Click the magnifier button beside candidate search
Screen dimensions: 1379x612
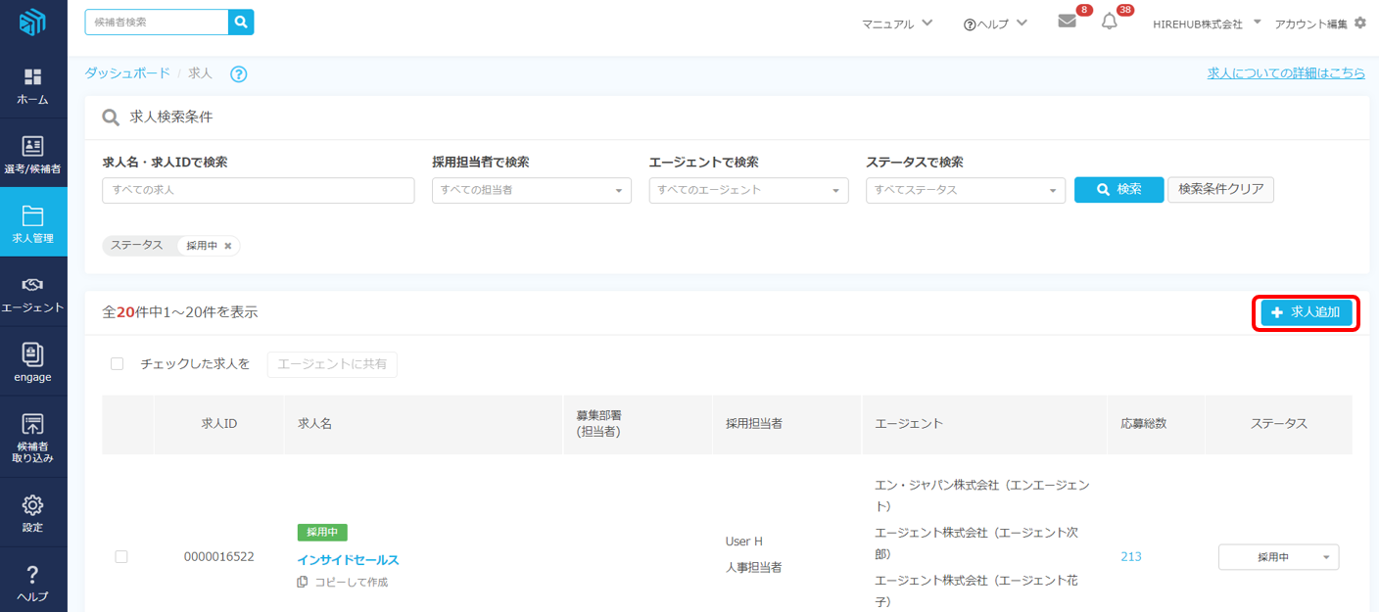pos(241,22)
